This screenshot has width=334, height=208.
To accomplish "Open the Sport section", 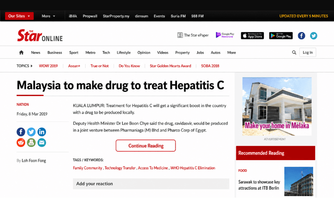I will click(x=74, y=52).
